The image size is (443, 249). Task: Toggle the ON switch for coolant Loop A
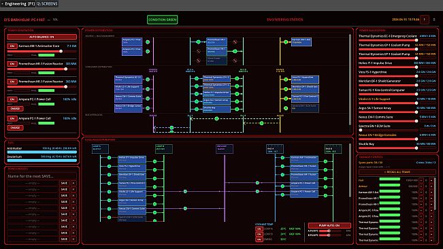click(259, 229)
